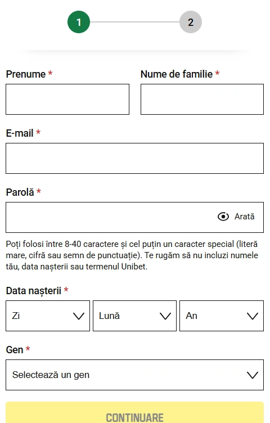270x423 pixels.
Task: Click the CONTINUARE button
Action: [x=134, y=412]
